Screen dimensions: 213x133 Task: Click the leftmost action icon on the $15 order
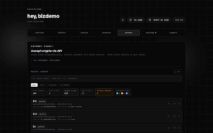169,103
